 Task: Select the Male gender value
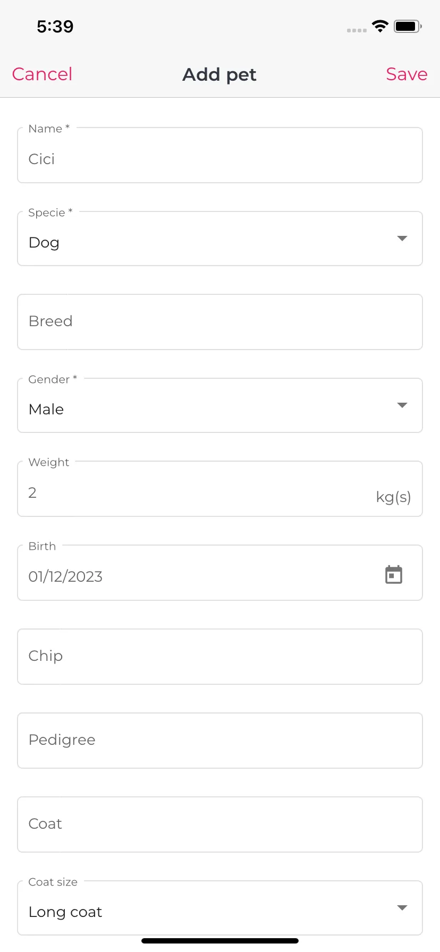tap(46, 409)
